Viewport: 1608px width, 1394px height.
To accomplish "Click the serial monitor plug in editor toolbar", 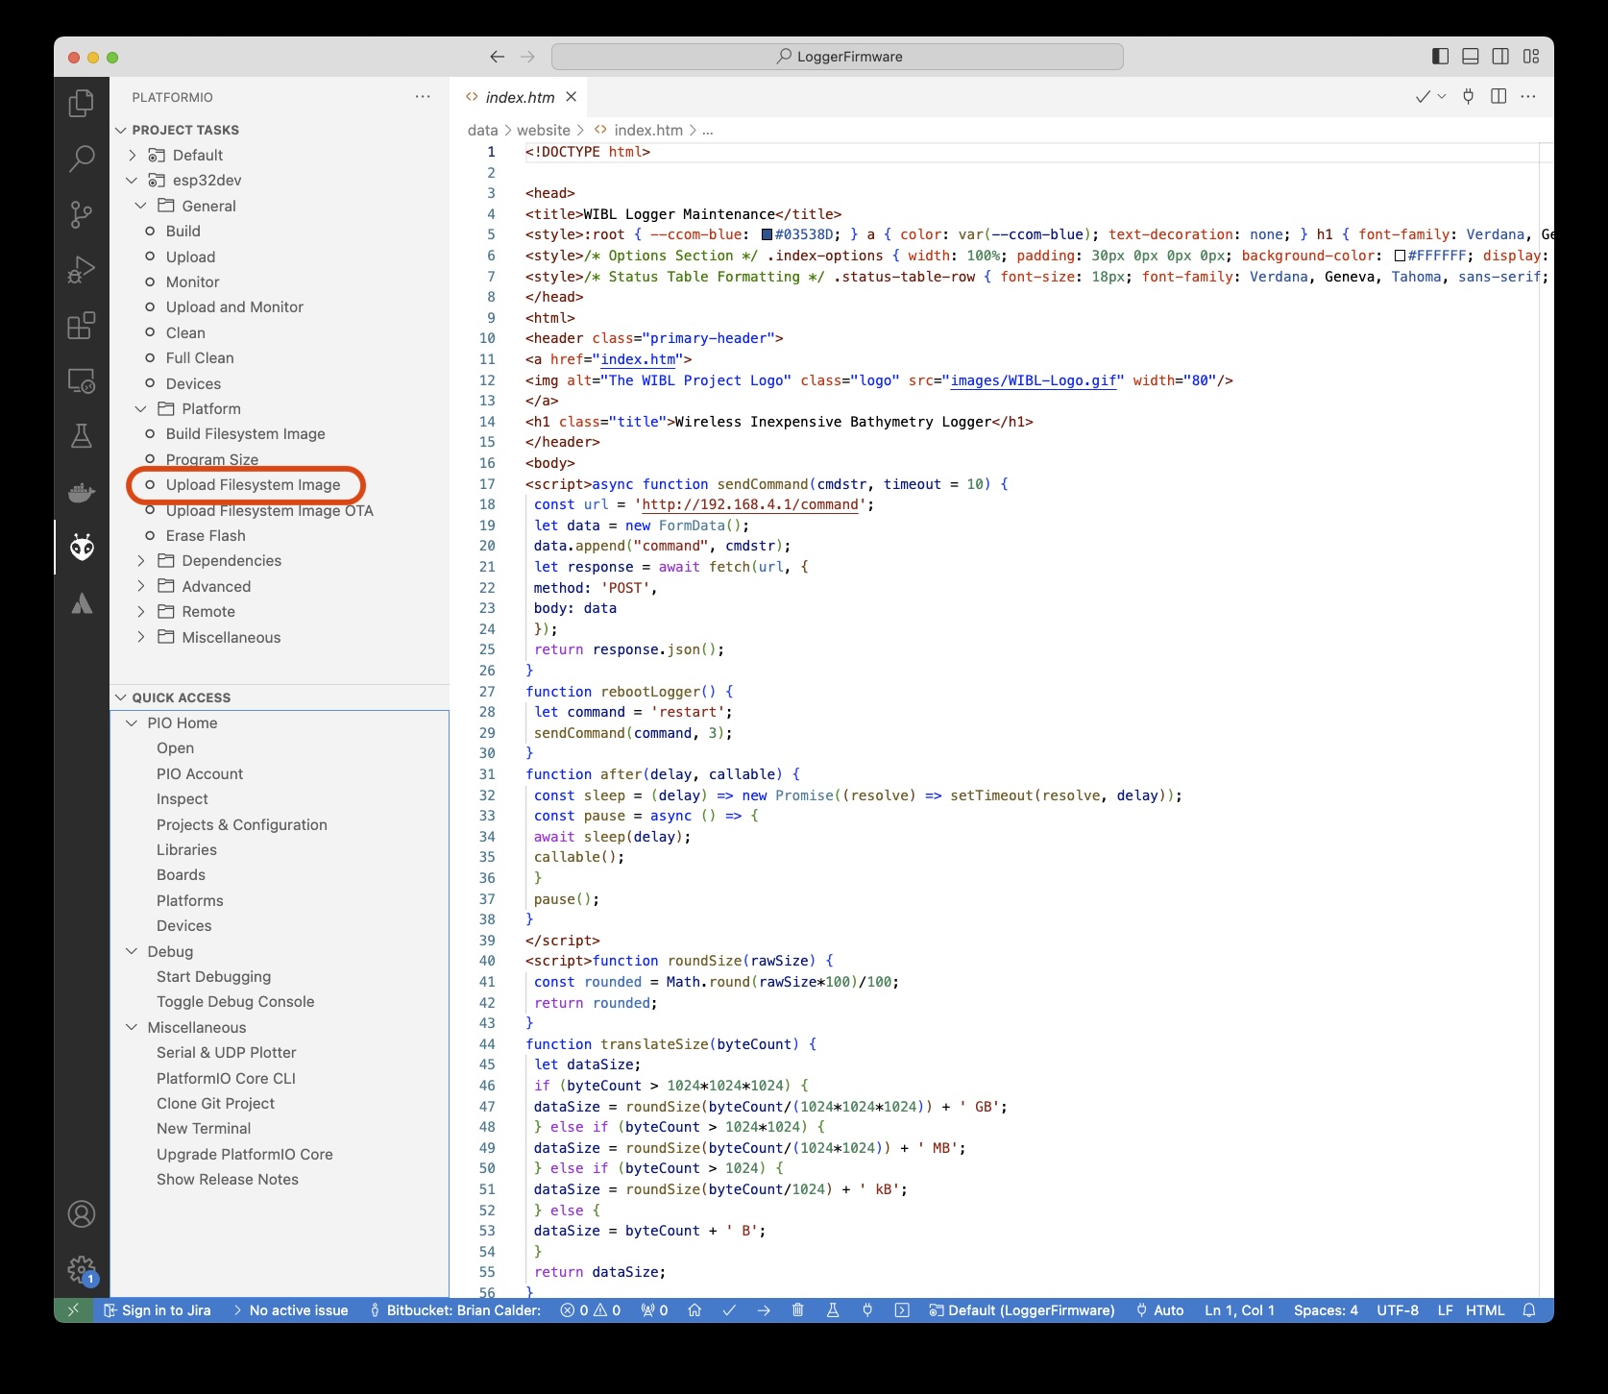I will coord(1468,96).
